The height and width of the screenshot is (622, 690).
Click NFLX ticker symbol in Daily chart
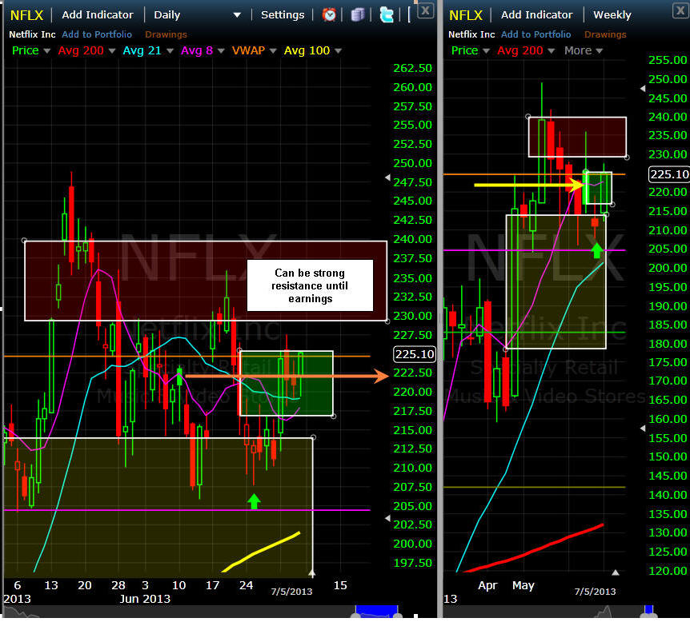coord(26,15)
